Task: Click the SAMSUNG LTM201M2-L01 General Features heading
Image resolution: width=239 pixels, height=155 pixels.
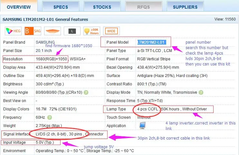Action: click(x=45, y=20)
